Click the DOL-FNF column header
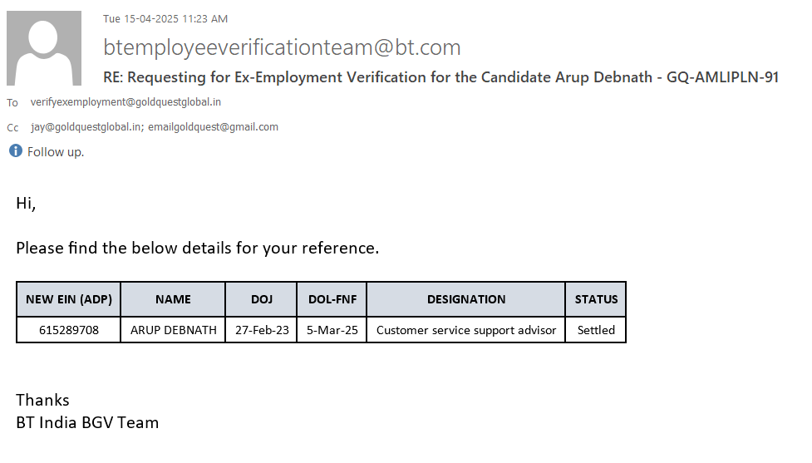812x463 pixels. 332,299
